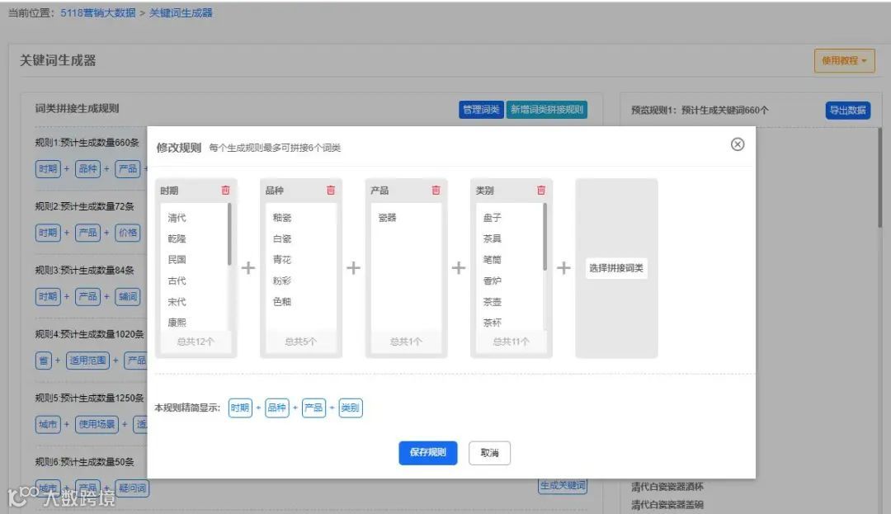Select 规则4:预计生成数量1020条 heading

(89, 334)
